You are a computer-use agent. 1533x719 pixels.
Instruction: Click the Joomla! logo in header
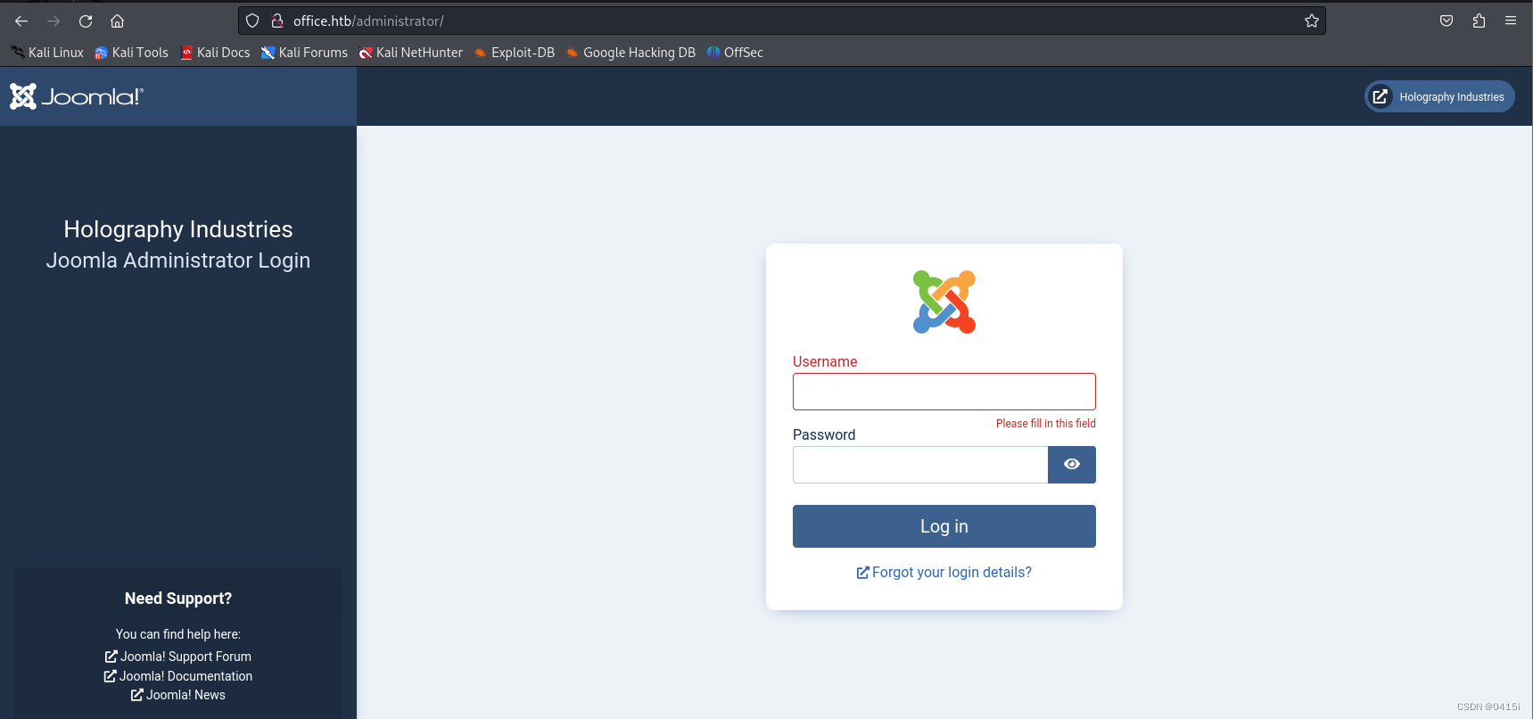pos(77,96)
